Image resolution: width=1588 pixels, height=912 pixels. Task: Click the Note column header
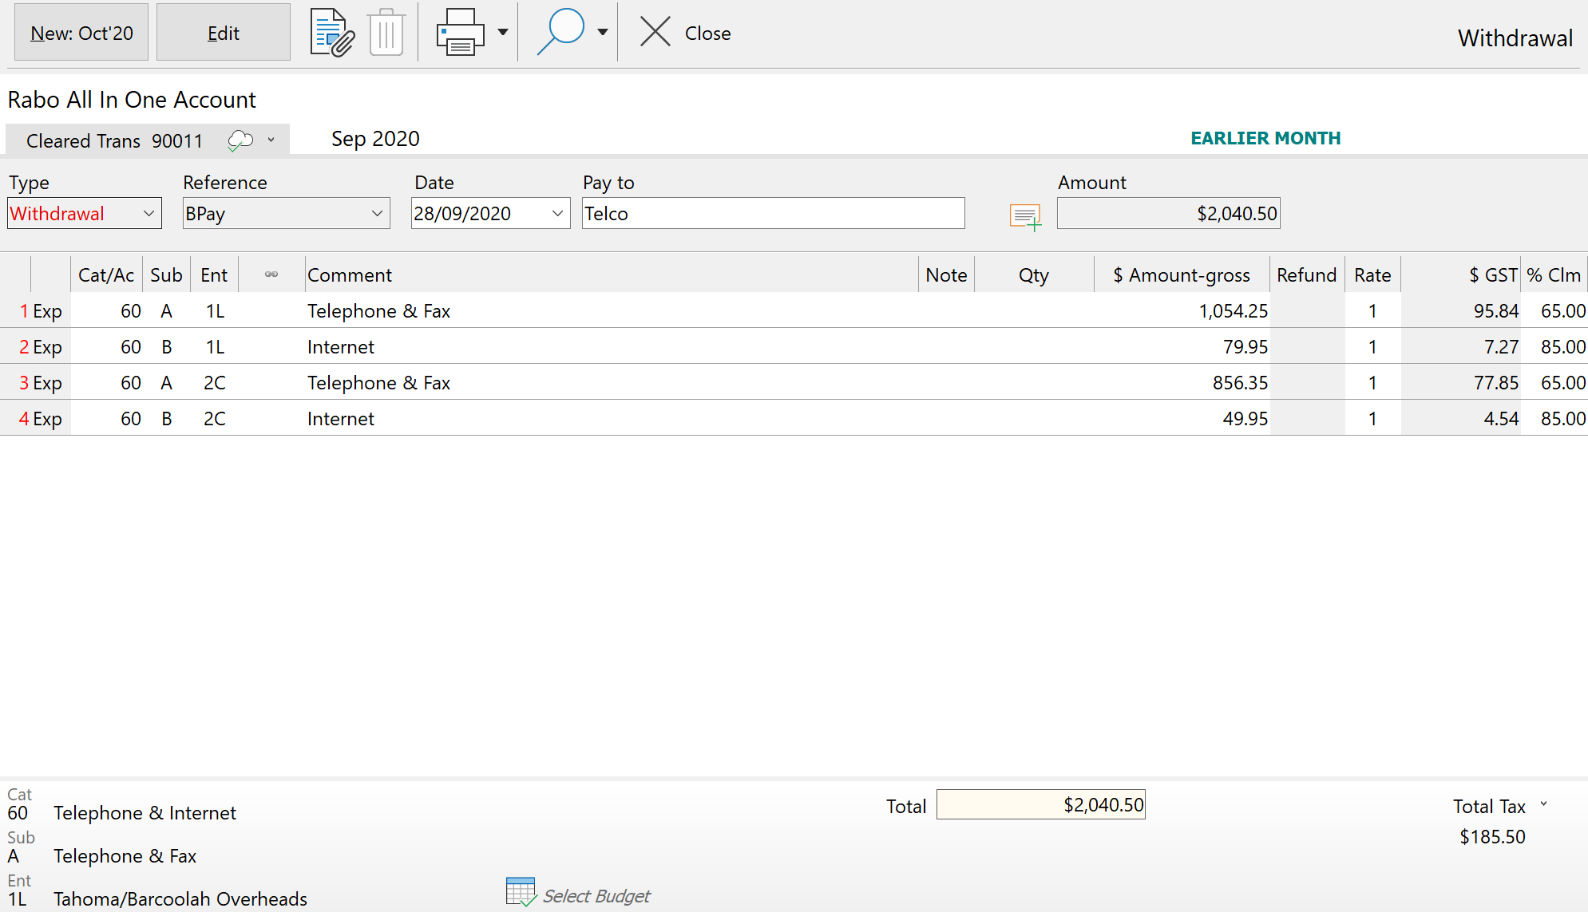(946, 274)
